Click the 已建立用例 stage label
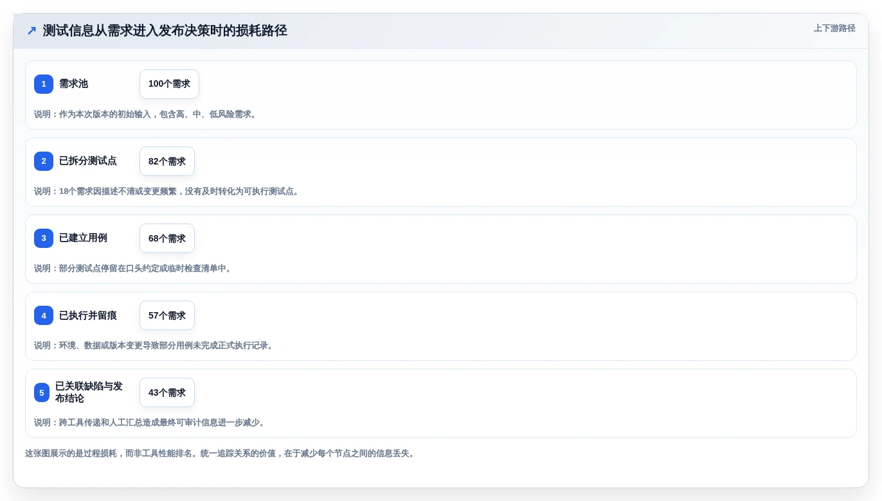The image size is (882, 501). click(x=83, y=238)
